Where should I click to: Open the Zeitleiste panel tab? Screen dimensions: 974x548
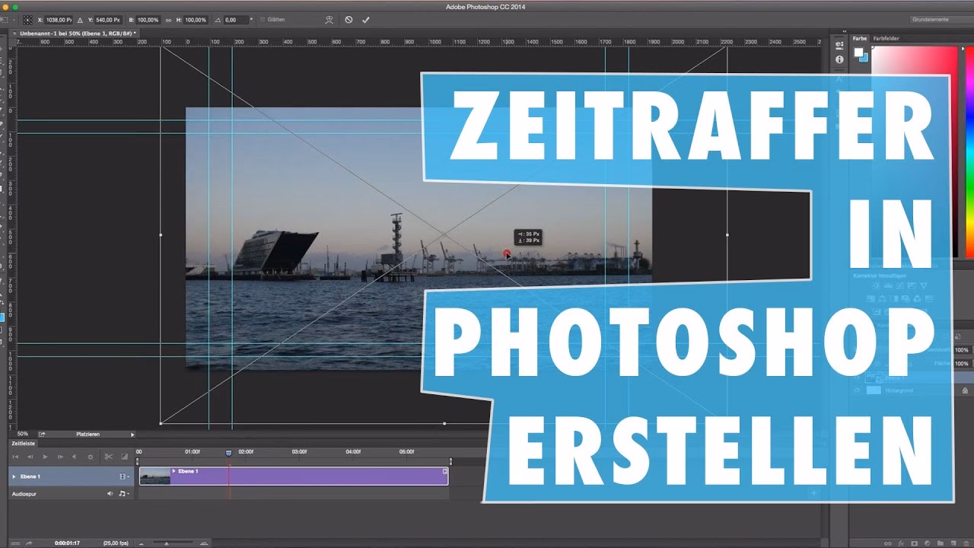click(23, 443)
